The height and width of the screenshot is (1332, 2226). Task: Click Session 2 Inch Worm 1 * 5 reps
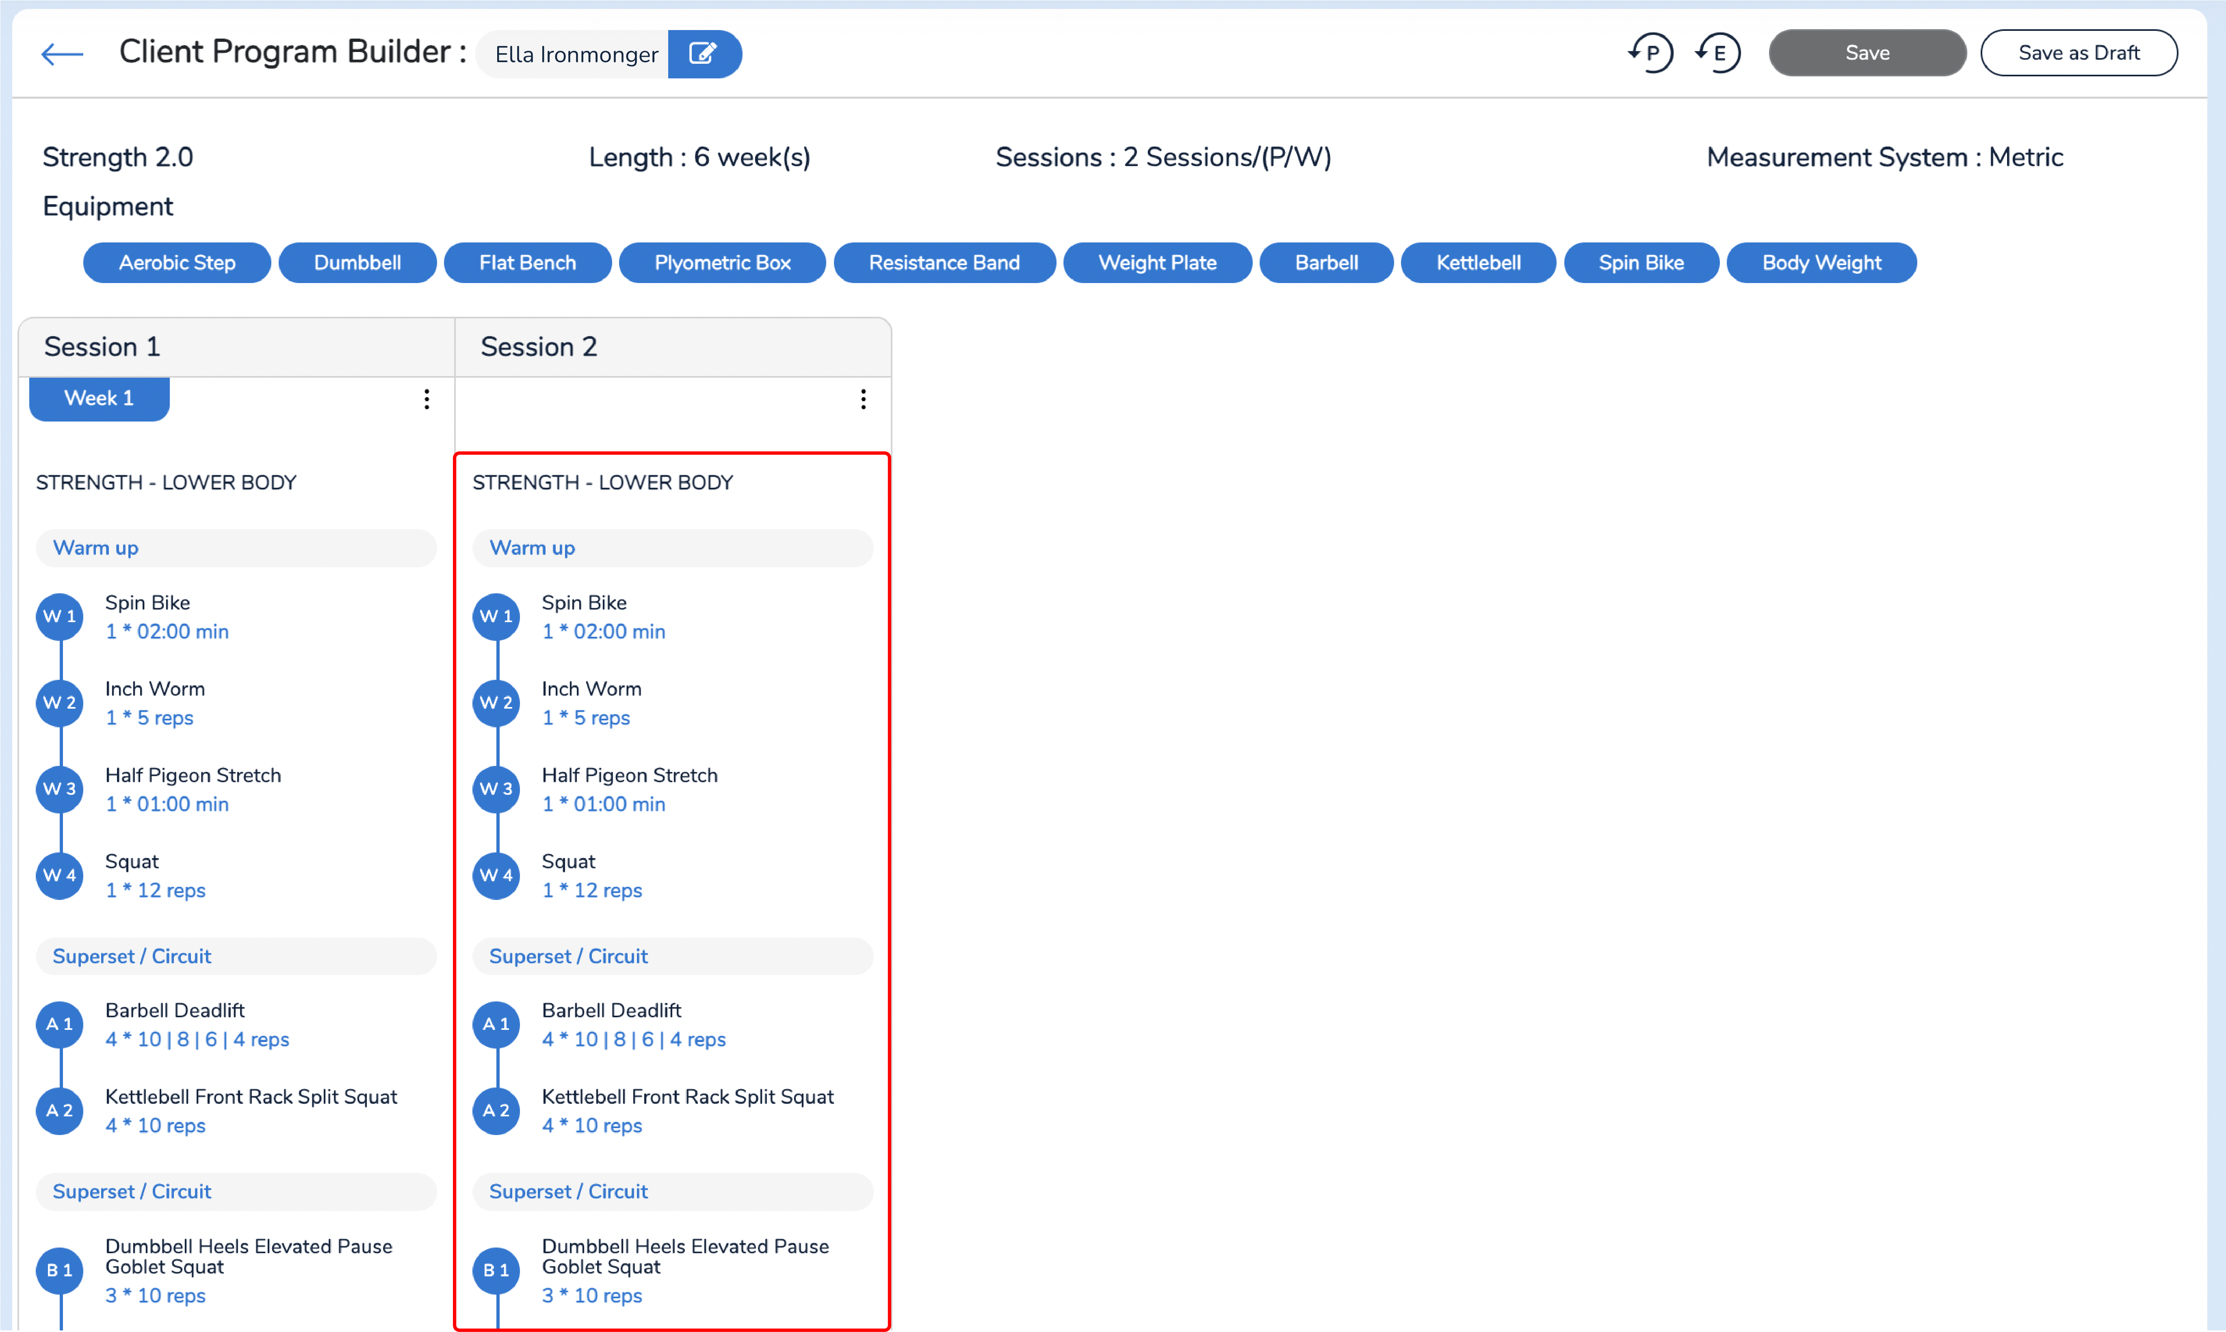click(x=585, y=718)
